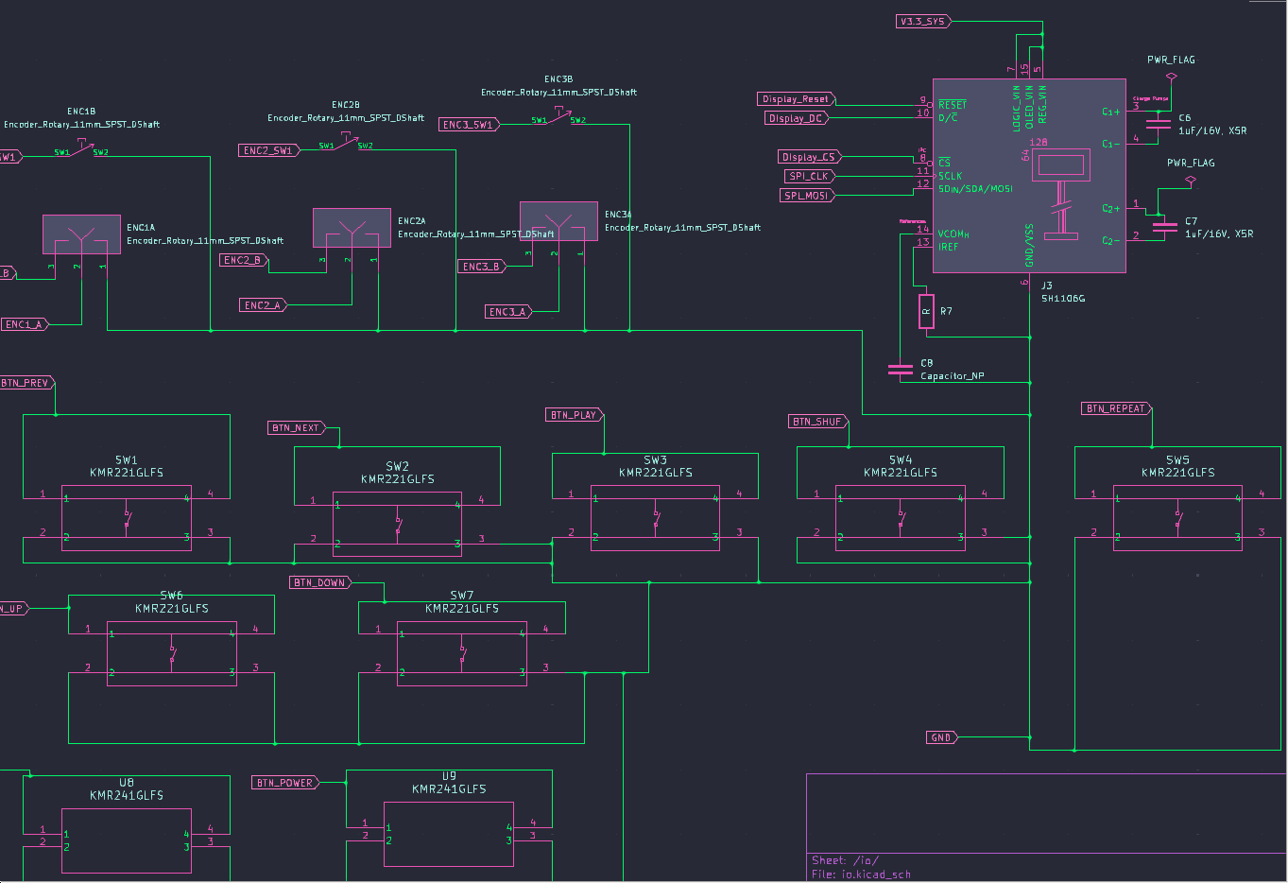Select the U9 KMR241GLFS symbol
The image size is (1288, 883).
pos(449,834)
